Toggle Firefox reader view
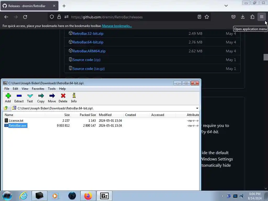The width and height of the screenshot is (268, 201). 199,17
